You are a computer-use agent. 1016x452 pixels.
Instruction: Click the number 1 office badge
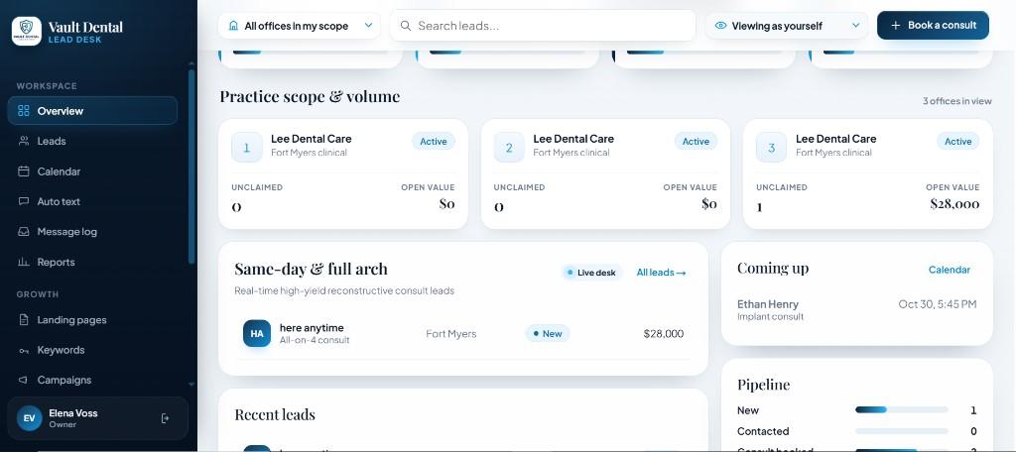point(247,148)
